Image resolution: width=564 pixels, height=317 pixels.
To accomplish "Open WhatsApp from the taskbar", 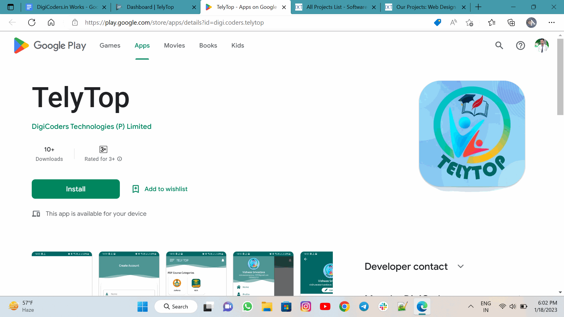I will pos(248,307).
